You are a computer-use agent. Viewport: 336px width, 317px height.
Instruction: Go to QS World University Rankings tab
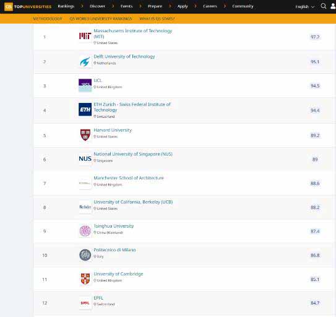click(x=101, y=19)
